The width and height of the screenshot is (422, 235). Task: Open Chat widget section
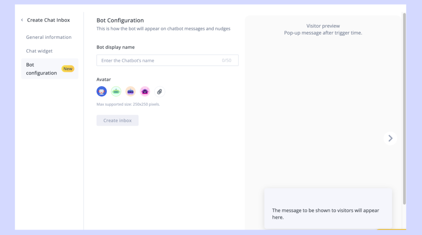(39, 51)
